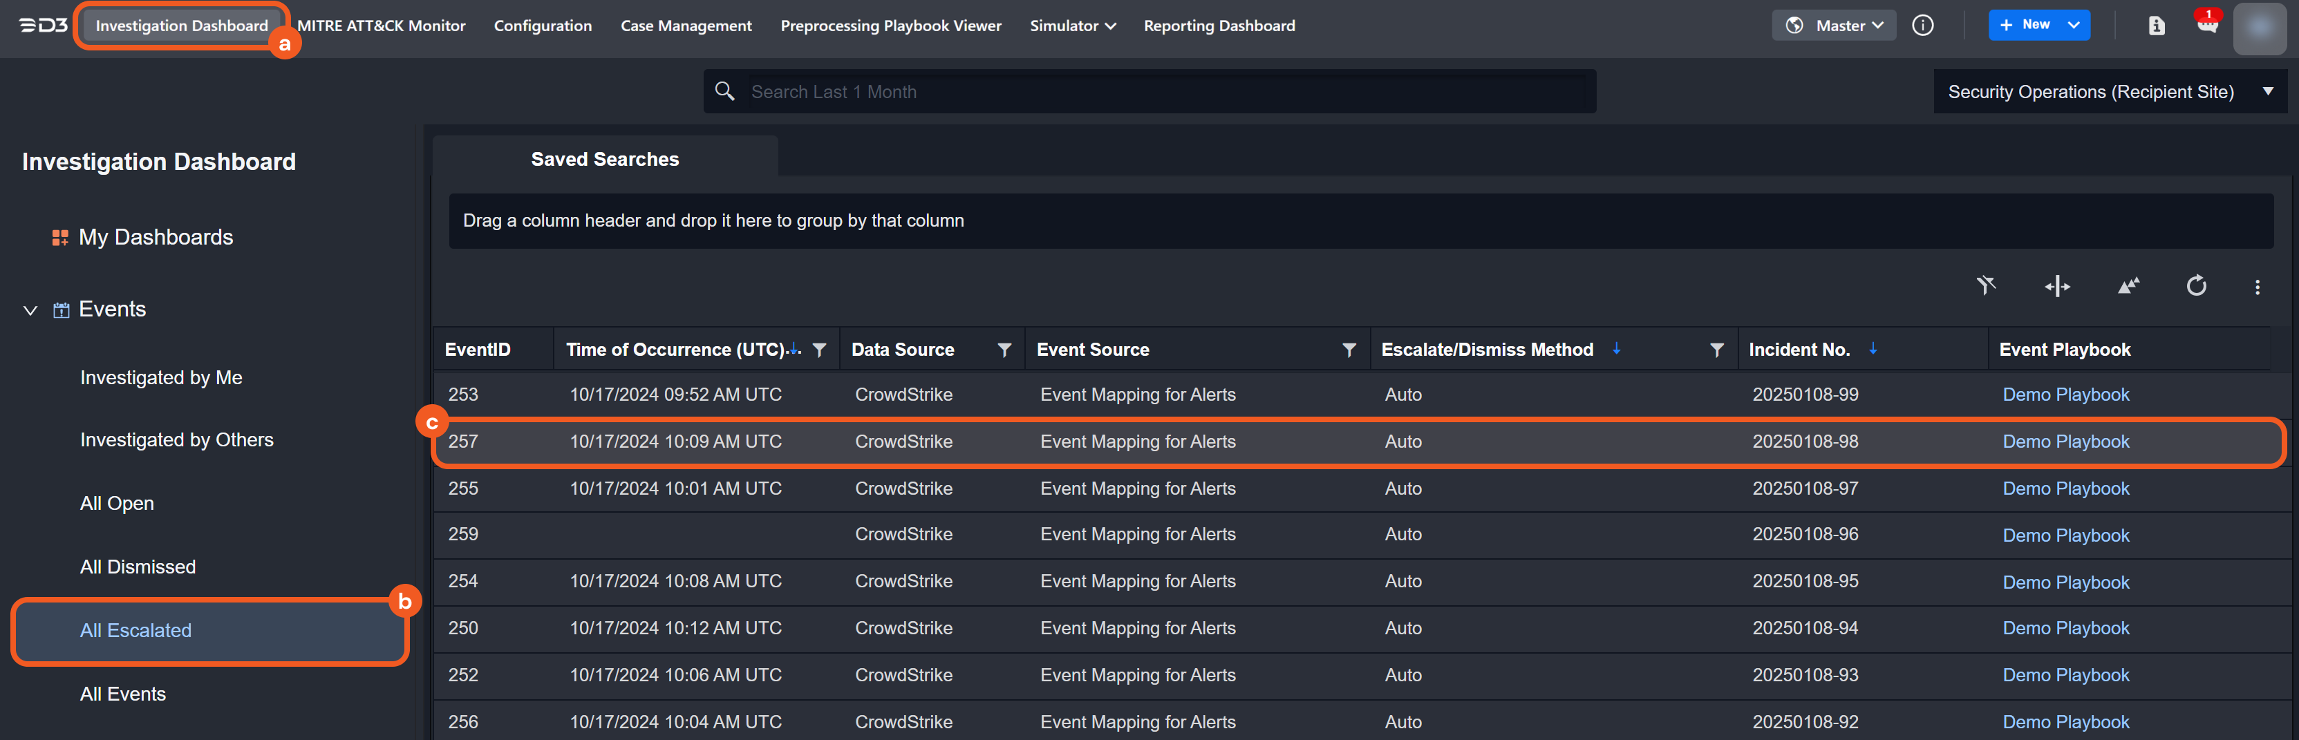The width and height of the screenshot is (2299, 740).
Task: Open the MITRE ATT&CK Monitor menu
Action: 381,26
